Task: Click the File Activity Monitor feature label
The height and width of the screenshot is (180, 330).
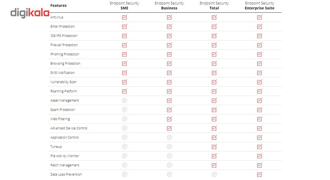Action: (x=65, y=156)
